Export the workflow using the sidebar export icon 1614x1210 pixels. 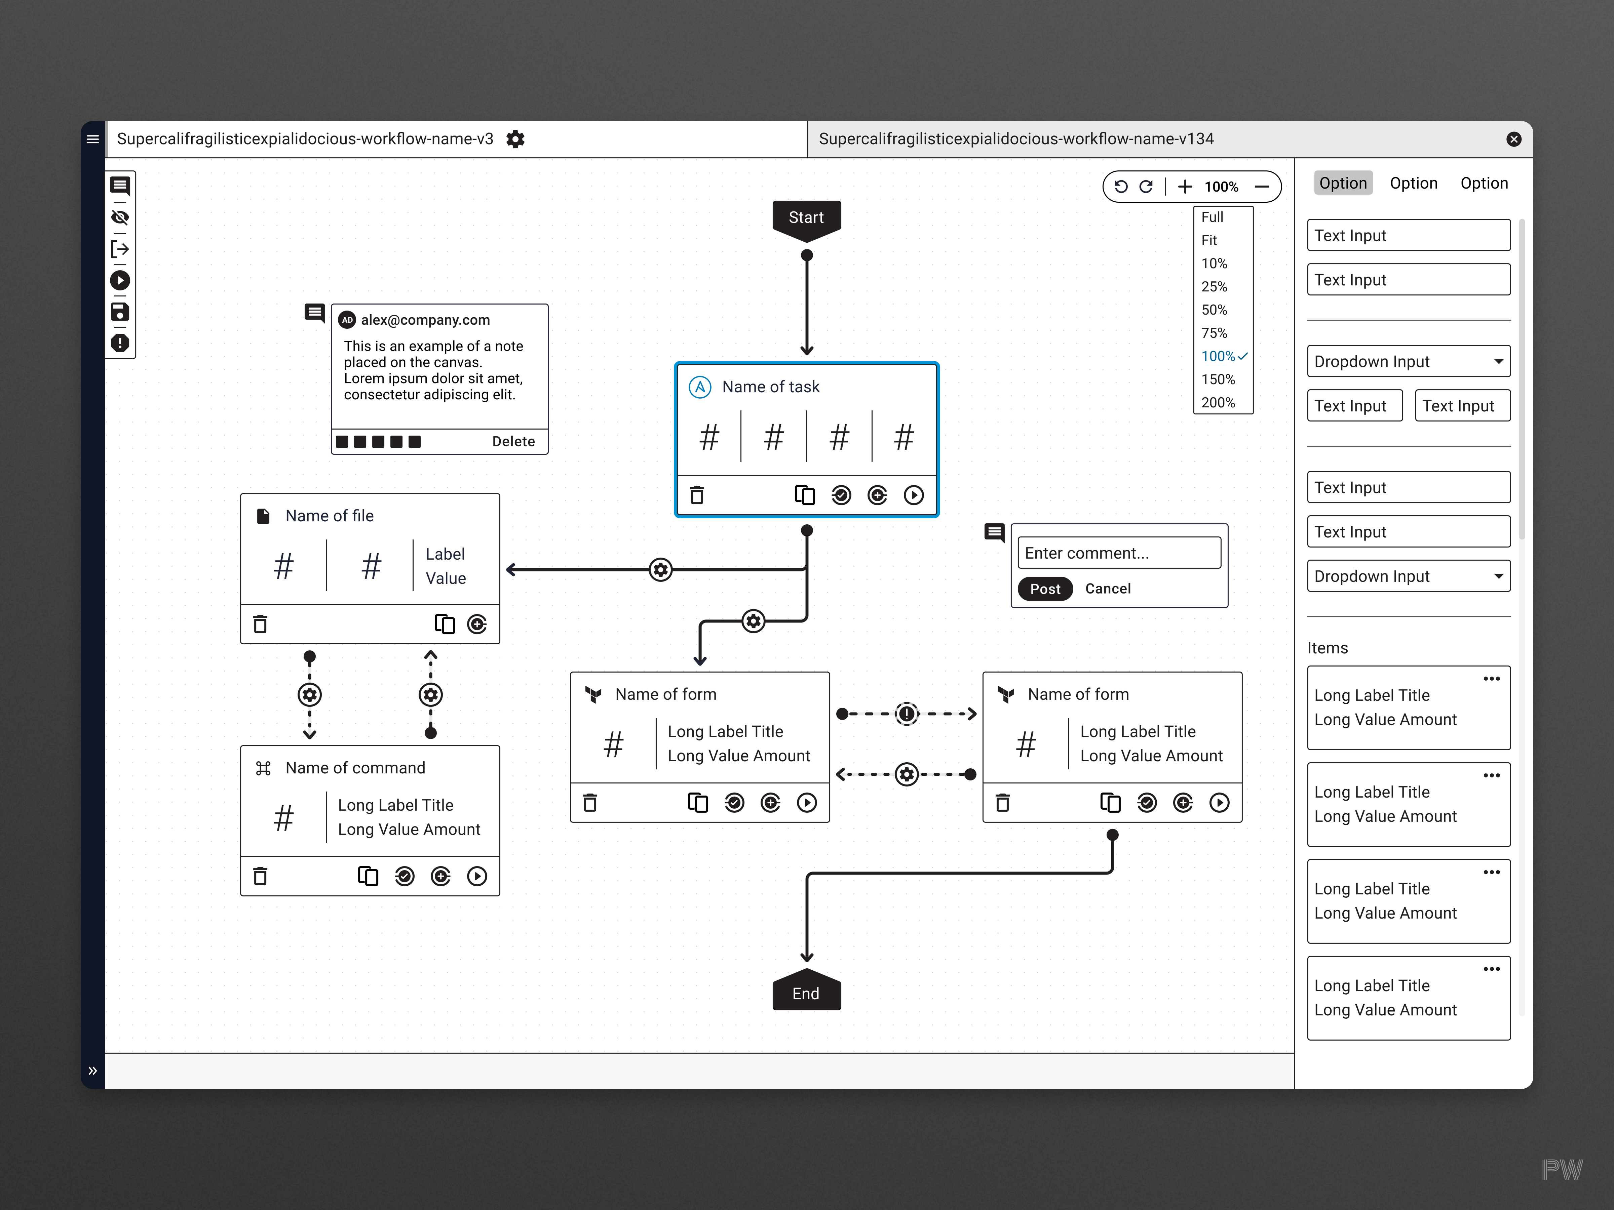(x=120, y=249)
